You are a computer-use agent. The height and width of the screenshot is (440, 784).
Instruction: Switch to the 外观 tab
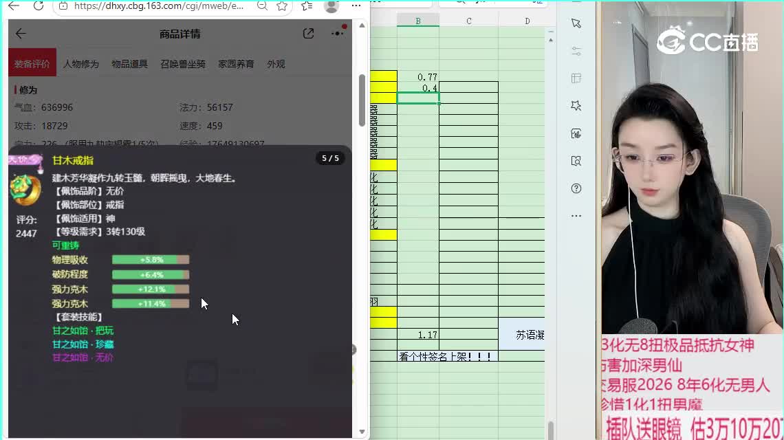pos(276,64)
